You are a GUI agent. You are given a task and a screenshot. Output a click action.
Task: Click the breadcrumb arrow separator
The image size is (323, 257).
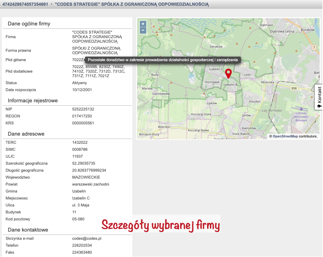click(x=51, y=5)
